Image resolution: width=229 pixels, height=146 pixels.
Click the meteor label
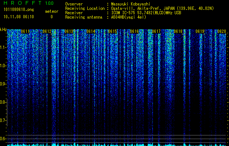tap(52, 11)
